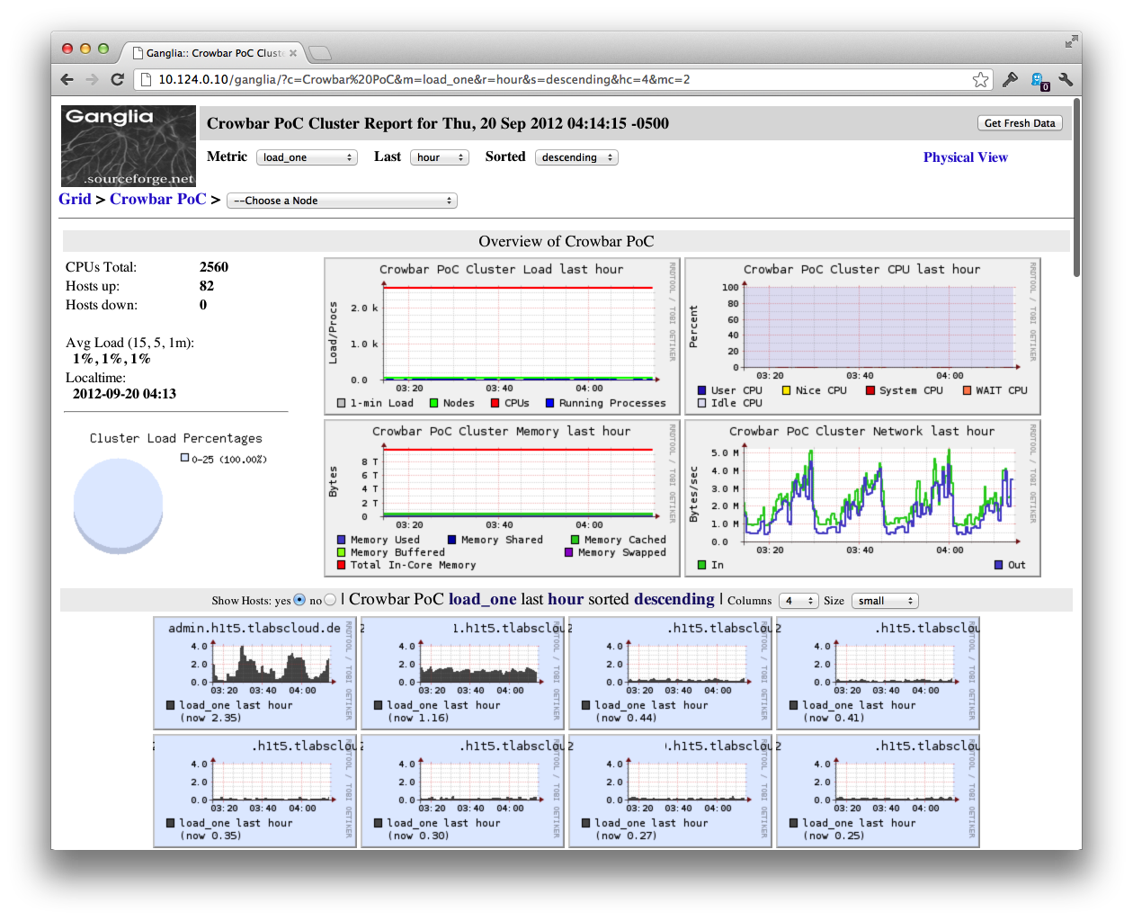Open host graph showing now 0.27

point(670,791)
